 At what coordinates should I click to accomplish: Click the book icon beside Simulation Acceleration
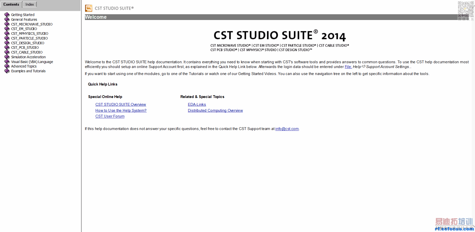[x=7, y=57]
